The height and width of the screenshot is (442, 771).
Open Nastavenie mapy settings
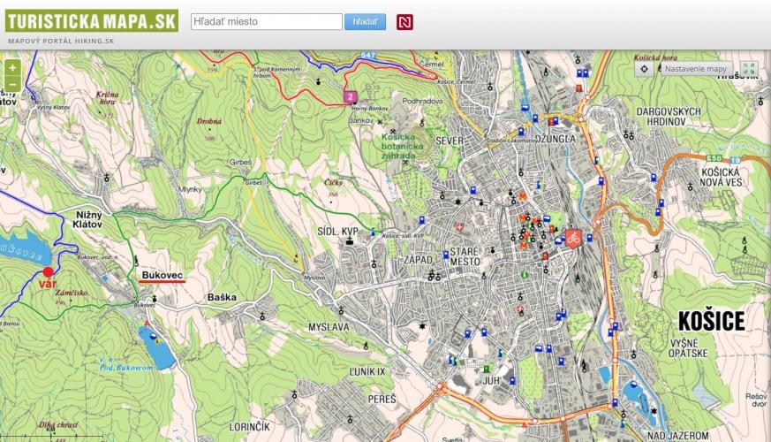695,69
